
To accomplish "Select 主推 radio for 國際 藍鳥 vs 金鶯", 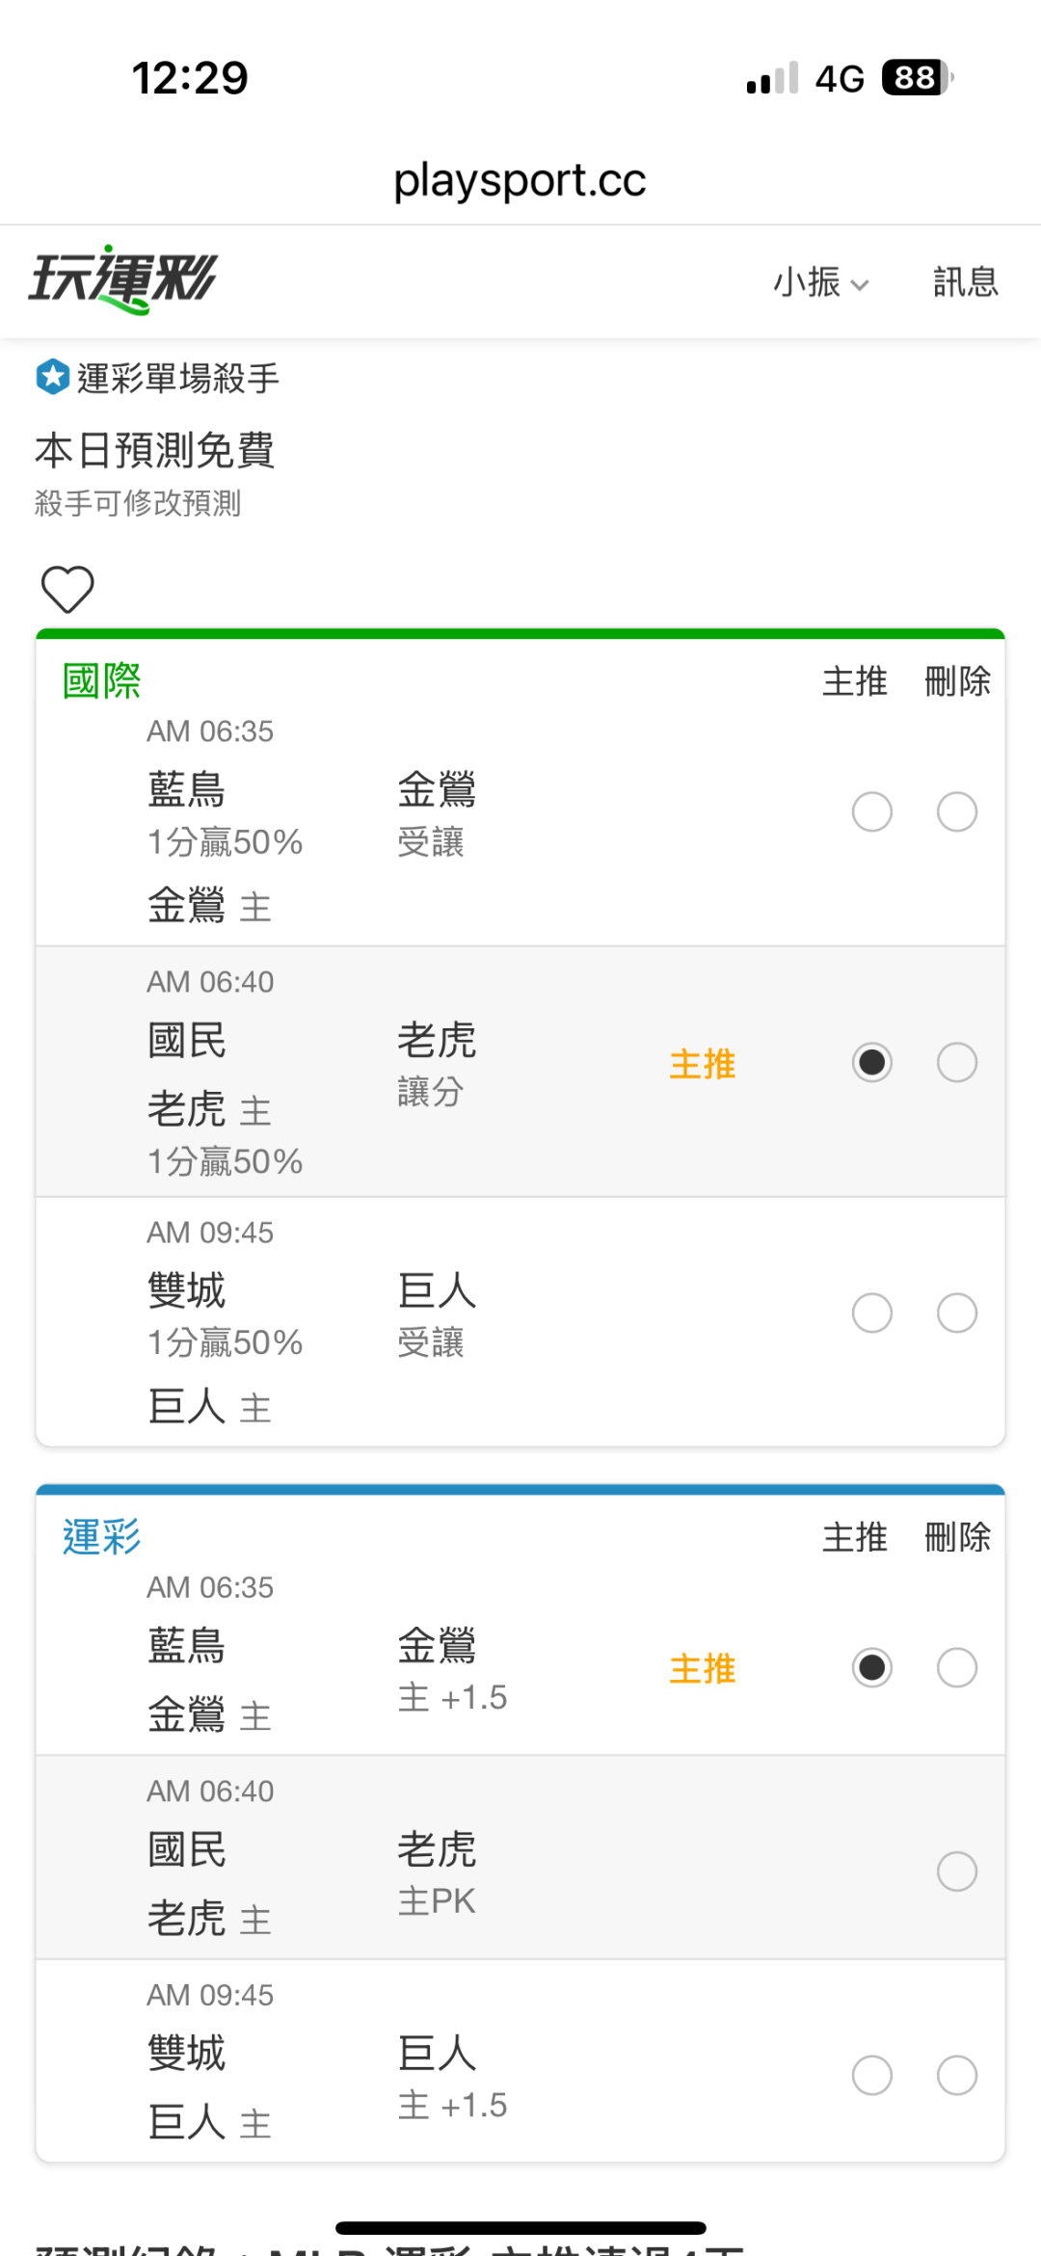I will [x=872, y=811].
